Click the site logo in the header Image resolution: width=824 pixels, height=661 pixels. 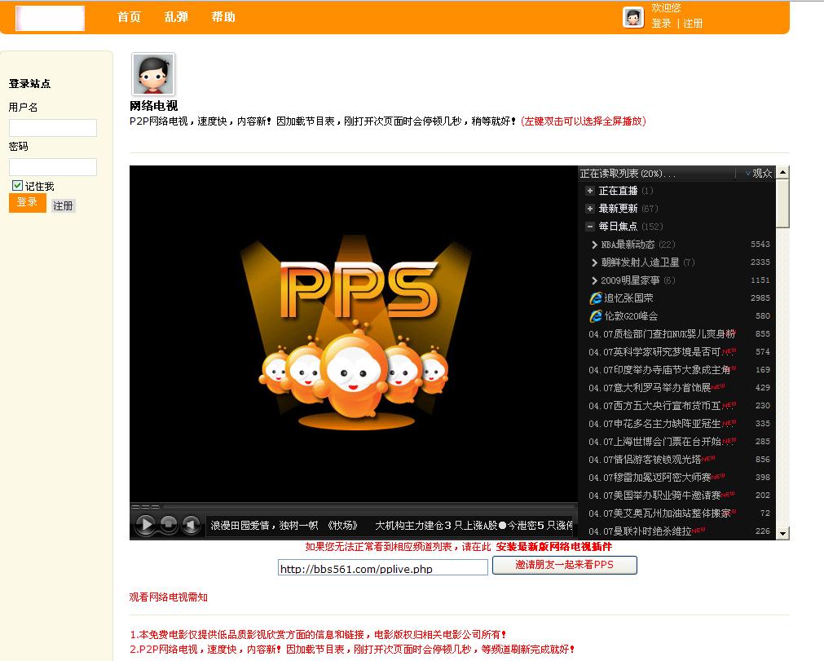click(x=50, y=18)
